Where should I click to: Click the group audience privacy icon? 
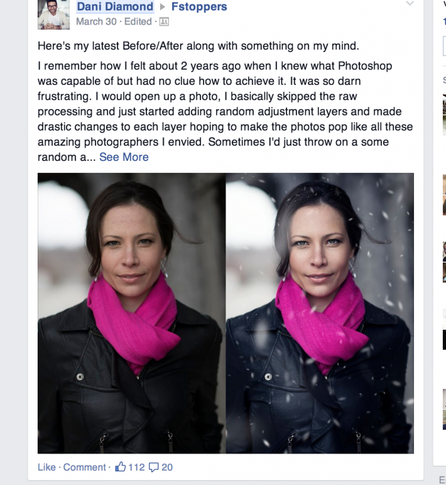pos(164,22)
